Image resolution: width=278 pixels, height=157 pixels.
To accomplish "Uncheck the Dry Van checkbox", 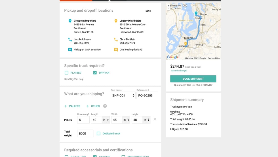I will pos(95,73).
